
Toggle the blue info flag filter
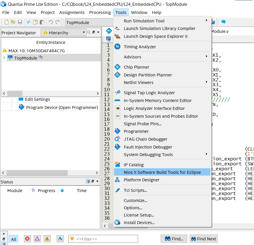(x=60, y=239)
